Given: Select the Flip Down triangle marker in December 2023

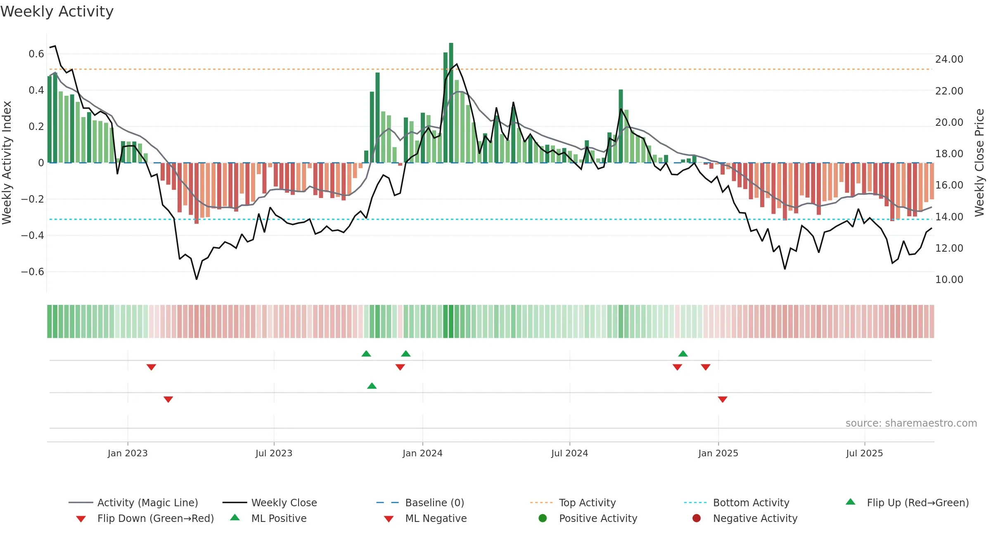Looking at the screenshot, I should 400,367.
